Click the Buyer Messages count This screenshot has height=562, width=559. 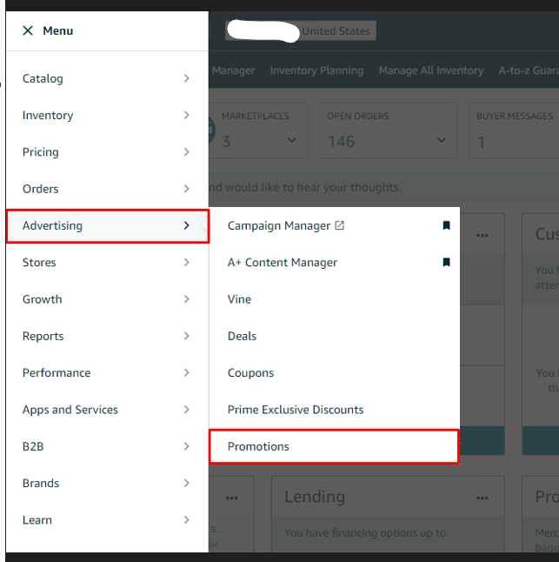click(482, 142)
